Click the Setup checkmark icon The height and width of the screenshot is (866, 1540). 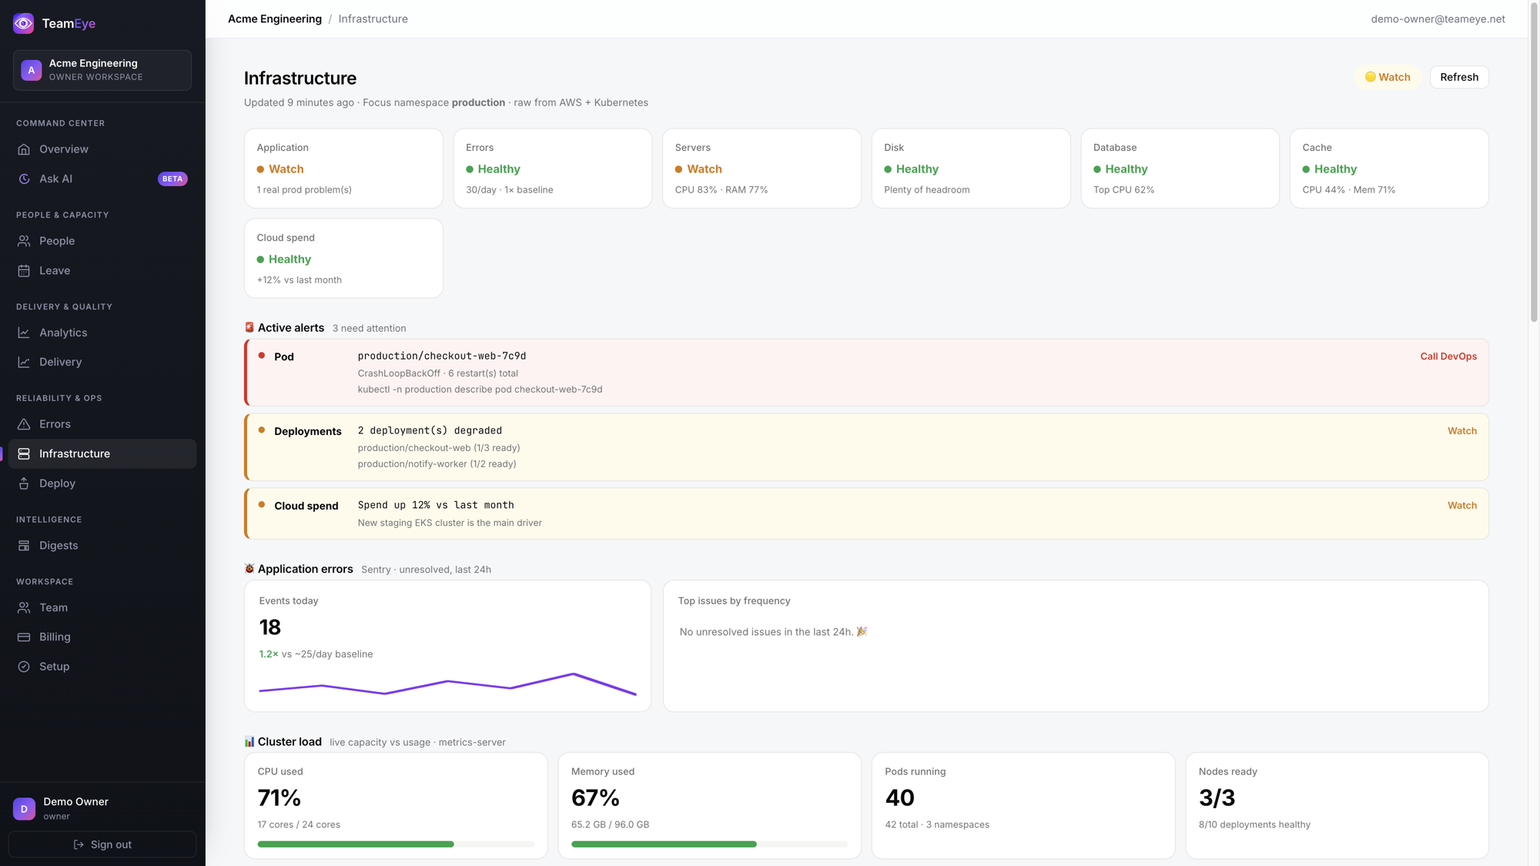tap(24, 667)
